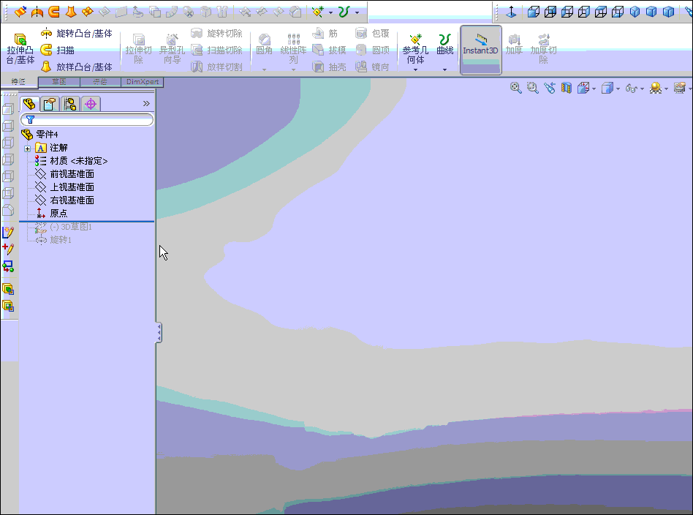
Task: Open the PropertyManager tab
Action: point(50,104)
